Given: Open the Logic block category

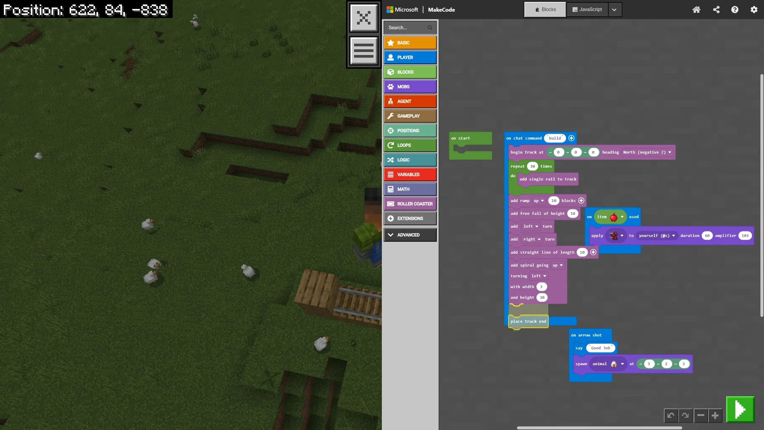Looking at the screenshot, I should (410, 160).
